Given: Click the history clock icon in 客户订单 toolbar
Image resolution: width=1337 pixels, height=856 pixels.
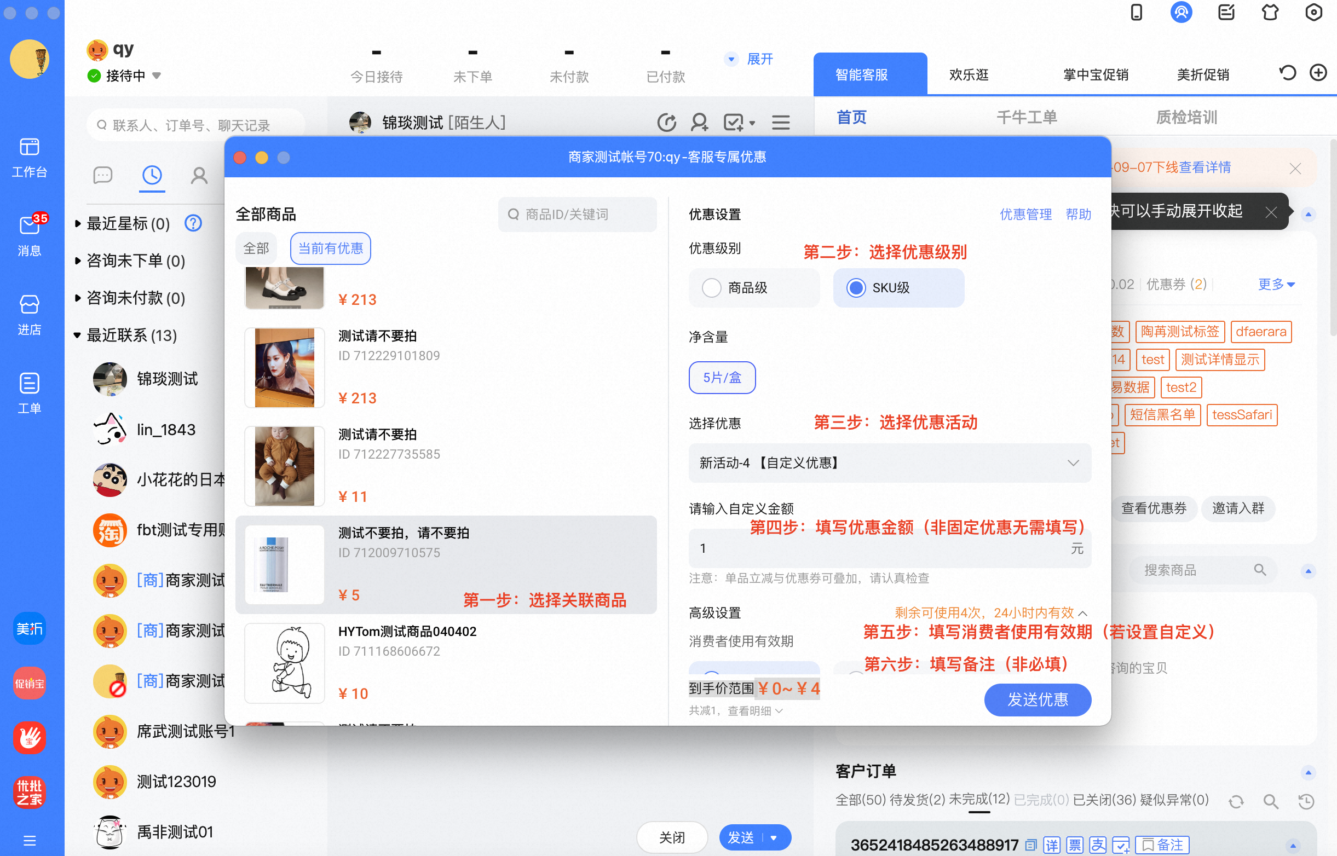Looking at the screenshot, I should coord(1306,801).
